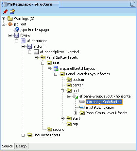
Task: Expand the Warnings (3) node
Action: [3, 19]
